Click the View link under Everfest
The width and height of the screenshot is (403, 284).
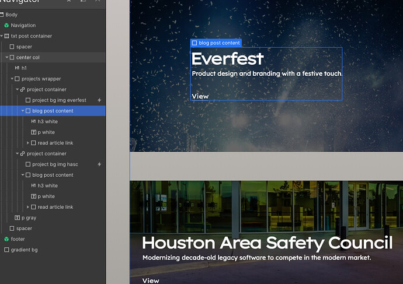[x=200, y=96]
